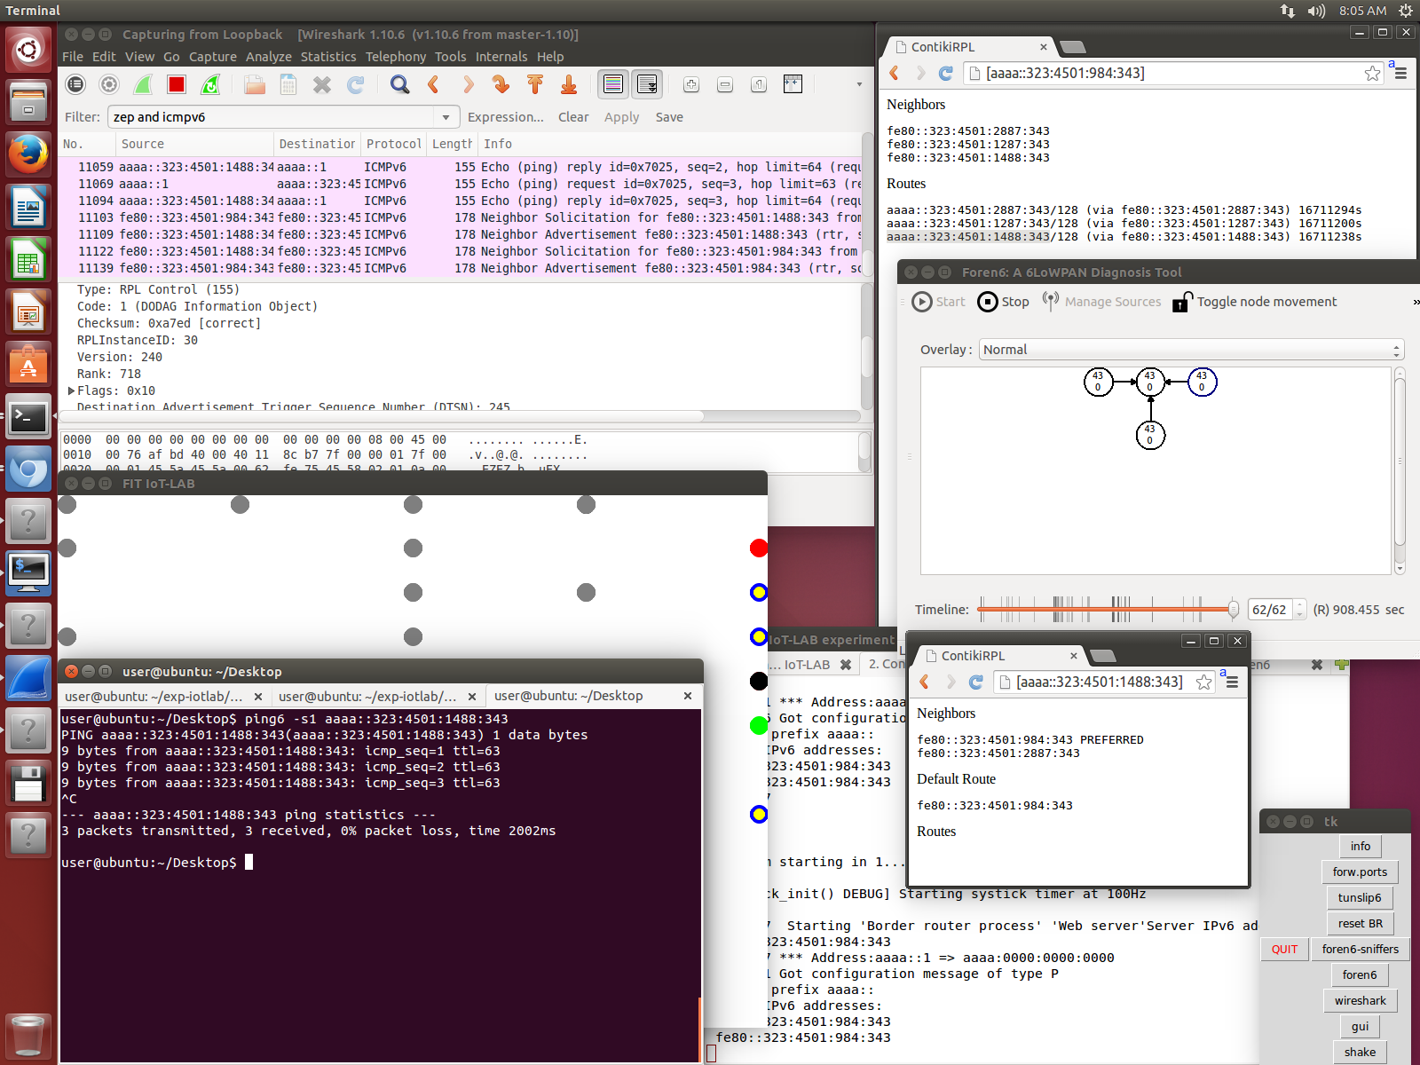
Task: Expand hidden Foren6 toolbar items chevron
Action: (1416, 302)
